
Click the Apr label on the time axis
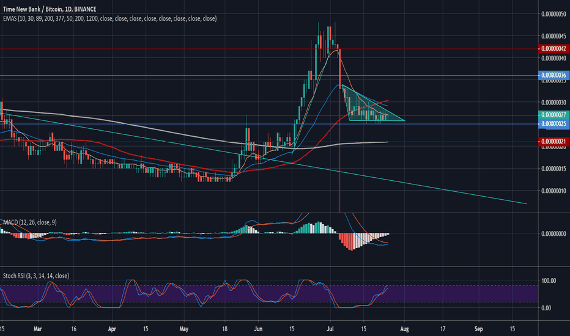pos(112,329)
